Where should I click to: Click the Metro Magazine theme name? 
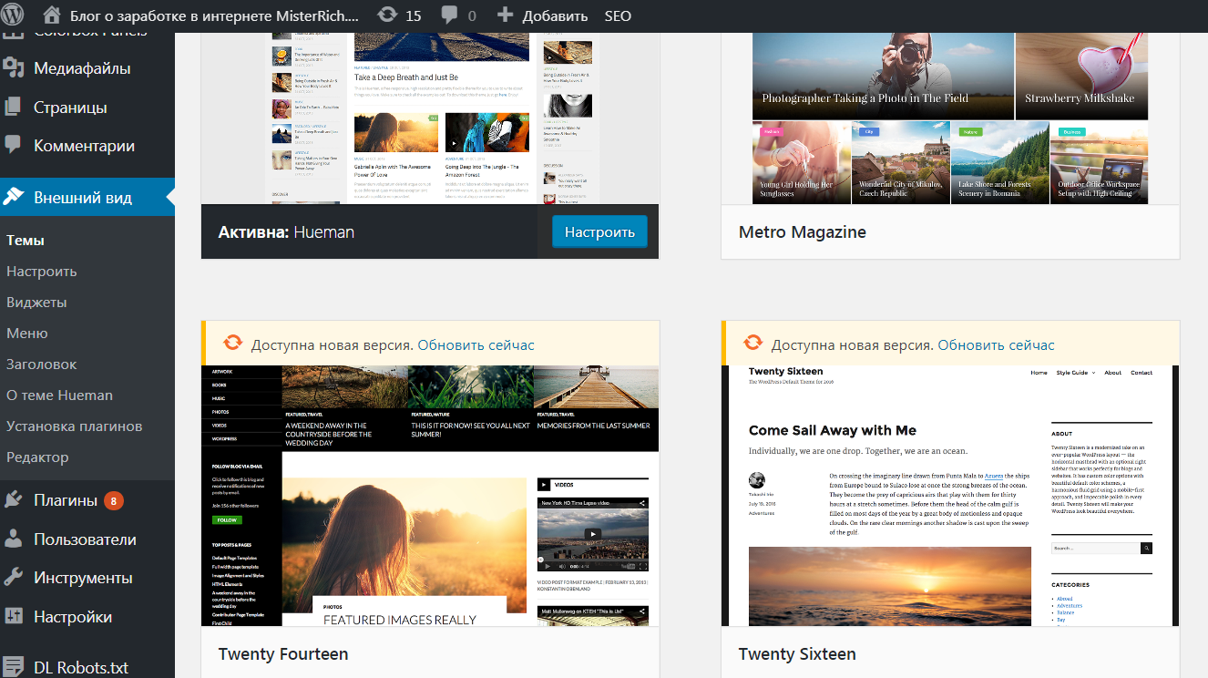point(803,232)
